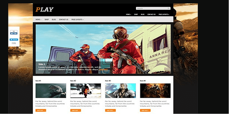Click Item #4 description text
Image resolution: width=229 pixels, height=114 pixels.
154,104
